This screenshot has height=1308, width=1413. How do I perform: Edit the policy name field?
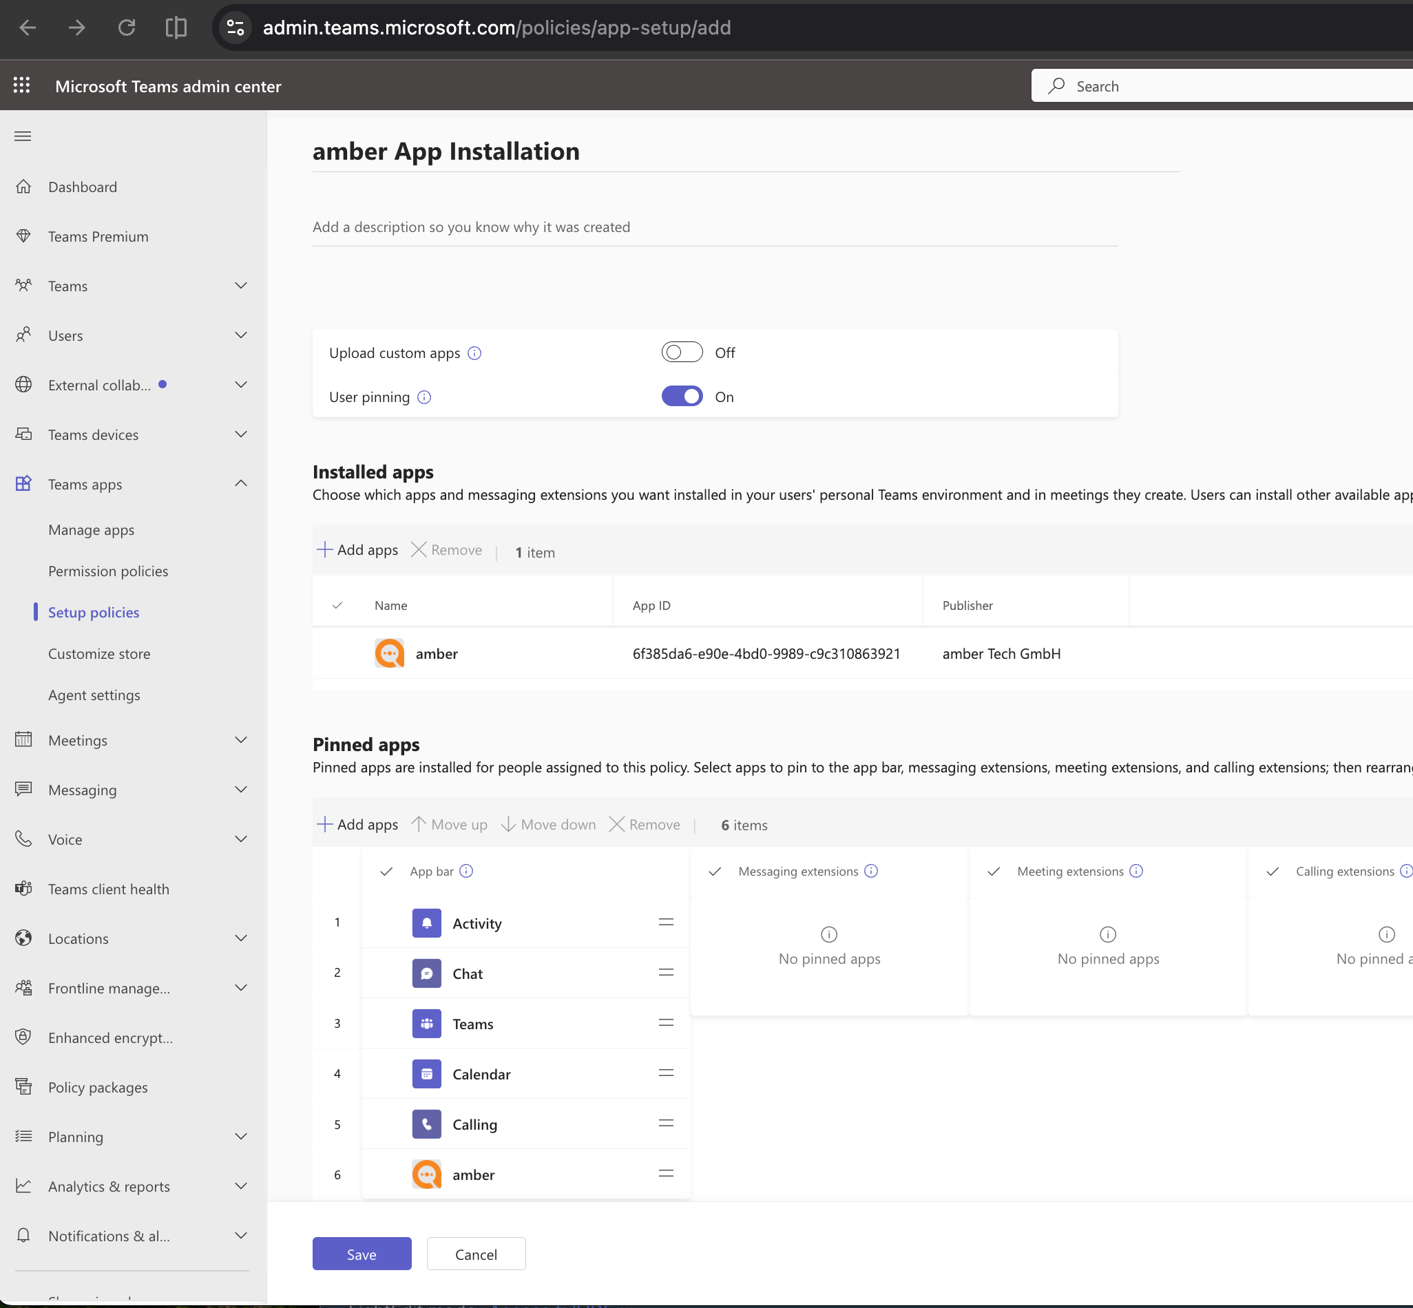746,151
